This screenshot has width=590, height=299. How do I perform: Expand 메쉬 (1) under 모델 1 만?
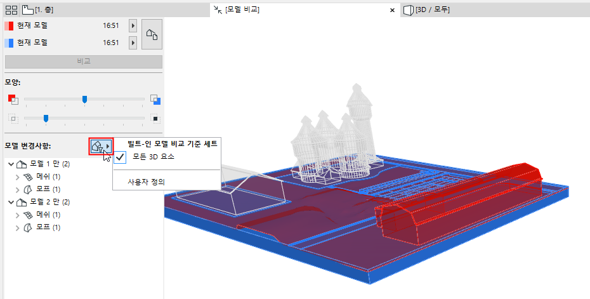(x=17, y=177)
